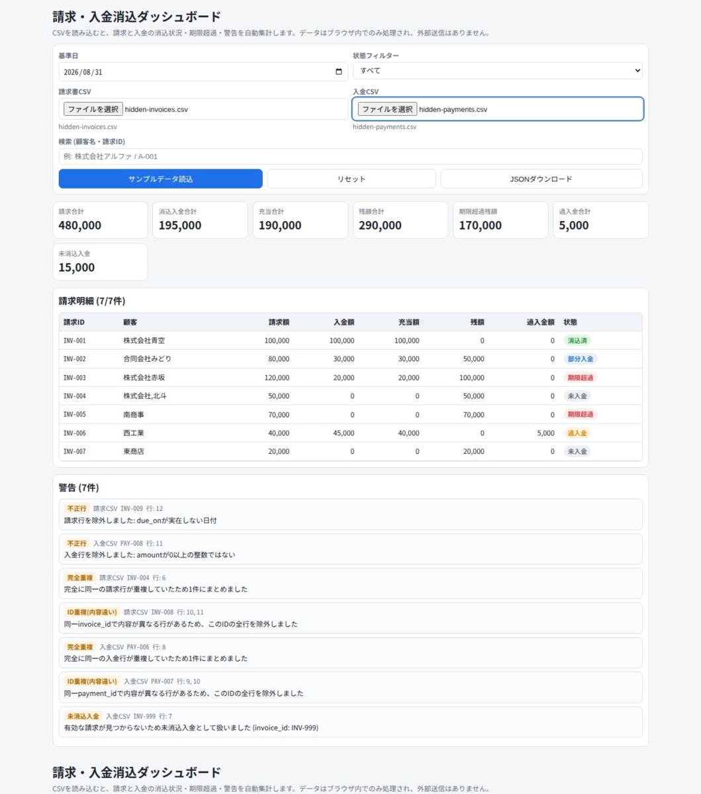
Task: Click the ID重複 warning for INV-008
Action: click(350, 618)
